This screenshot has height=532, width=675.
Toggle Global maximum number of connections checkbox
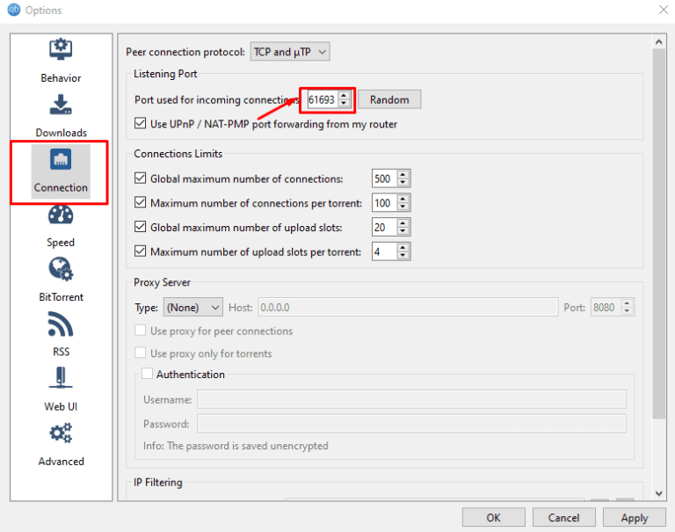coord(140,179)
